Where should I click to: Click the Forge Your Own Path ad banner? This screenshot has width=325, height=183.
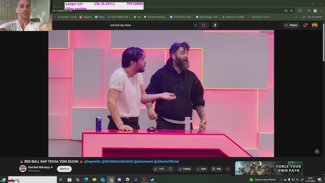[x=269, y=168]
